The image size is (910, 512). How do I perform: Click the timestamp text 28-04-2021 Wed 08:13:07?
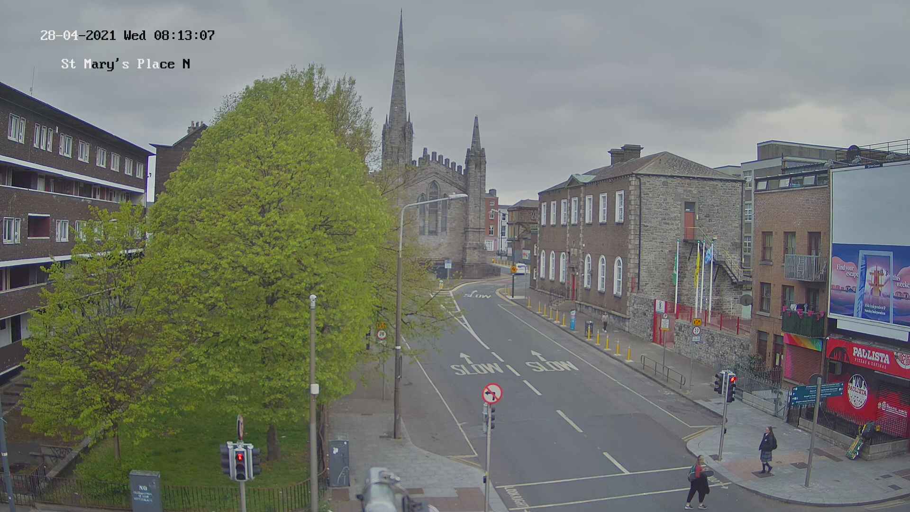127,35
